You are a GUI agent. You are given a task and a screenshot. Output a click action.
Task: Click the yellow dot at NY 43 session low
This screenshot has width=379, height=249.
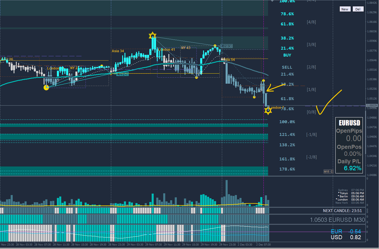196,77
